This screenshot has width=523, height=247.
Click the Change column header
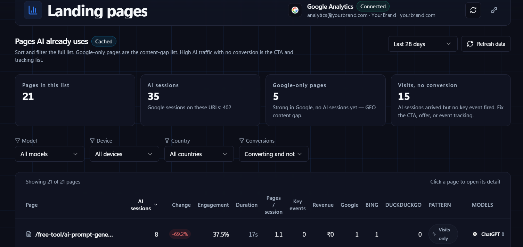181,205
